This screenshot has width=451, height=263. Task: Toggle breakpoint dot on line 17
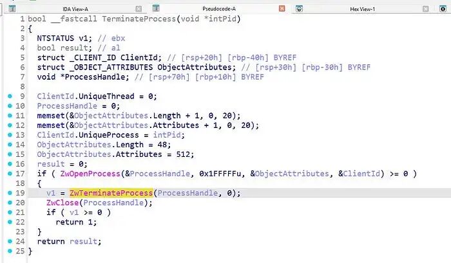click(x=10, y=174)
